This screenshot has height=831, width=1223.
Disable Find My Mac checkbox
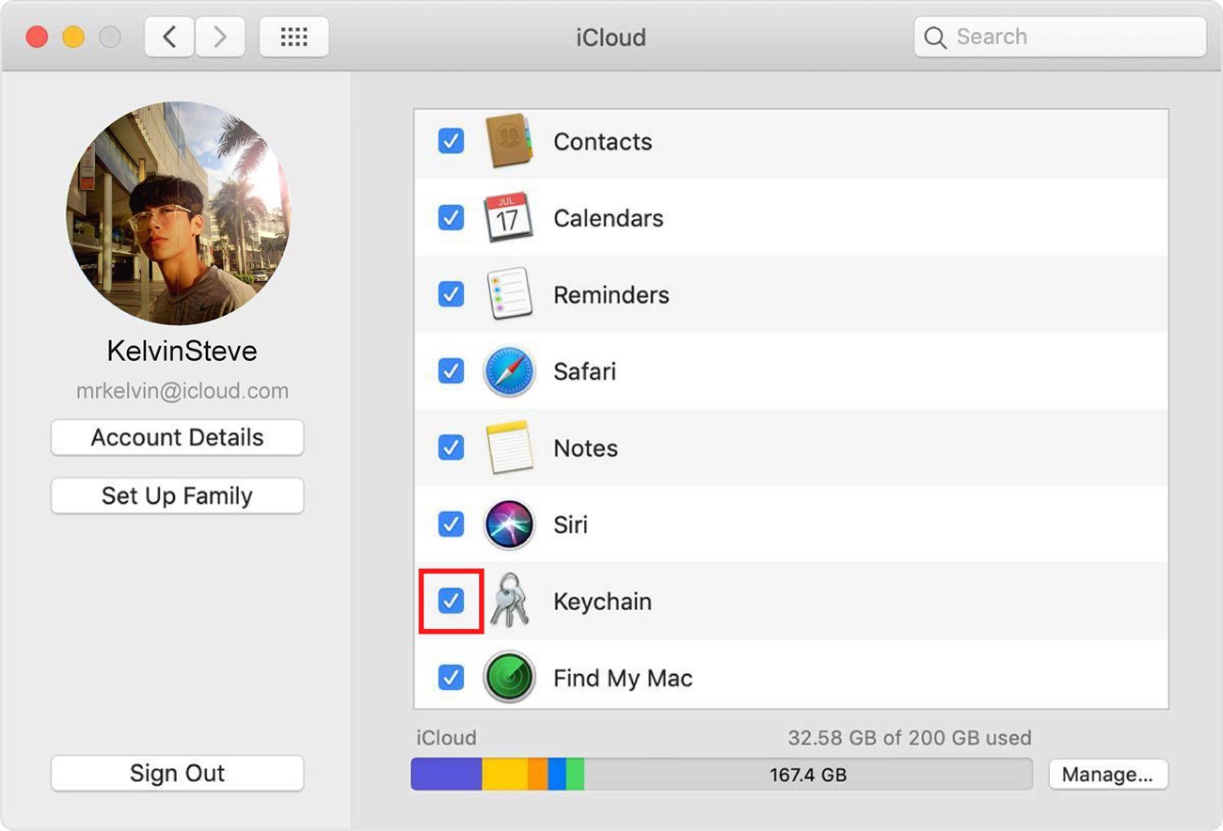[x=452, y=677]
